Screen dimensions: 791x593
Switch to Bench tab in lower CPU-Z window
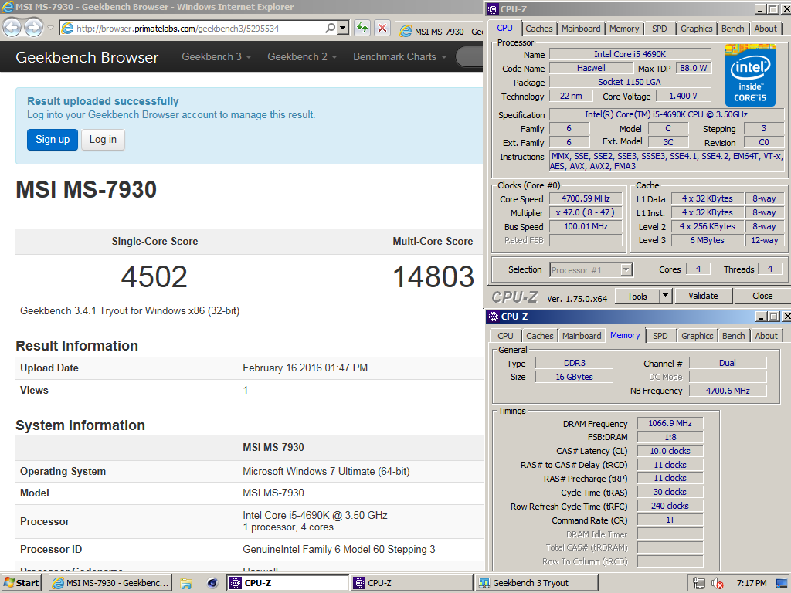point(733,336)
